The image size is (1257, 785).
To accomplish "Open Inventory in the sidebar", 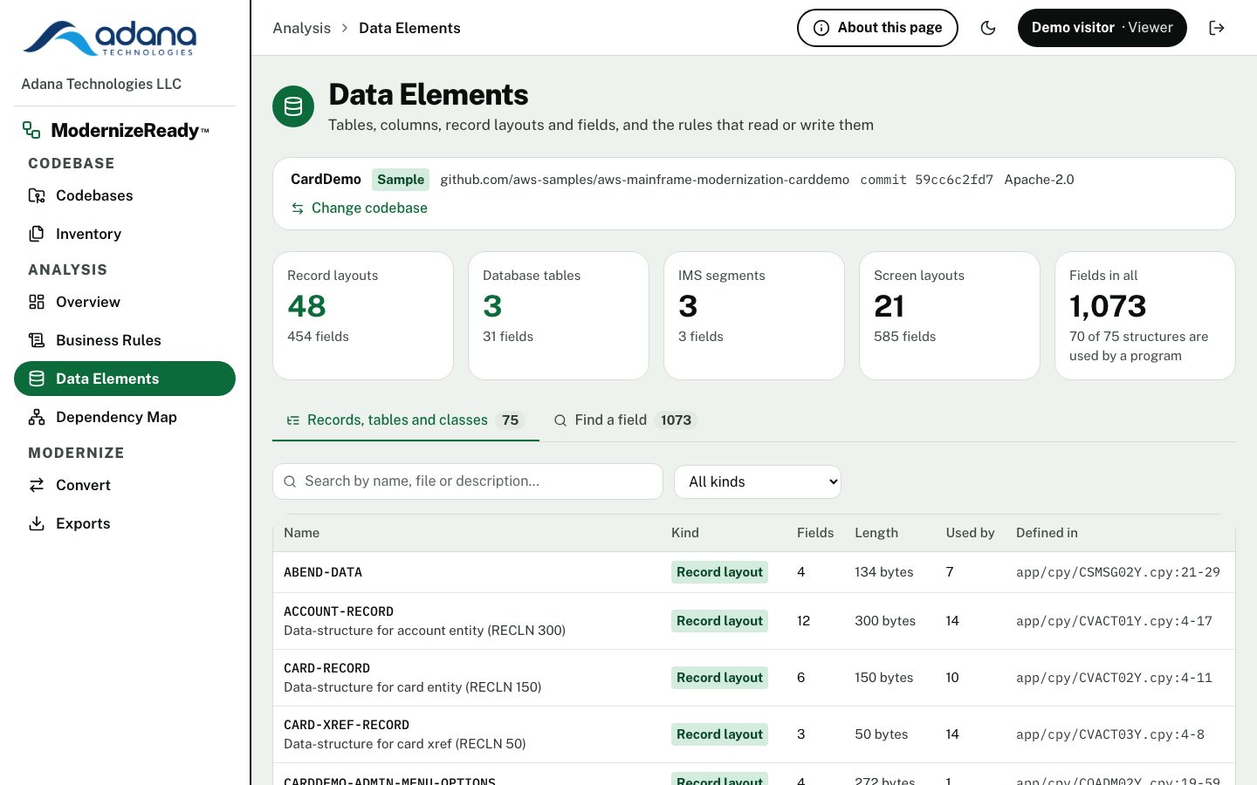I will point(125,234).
